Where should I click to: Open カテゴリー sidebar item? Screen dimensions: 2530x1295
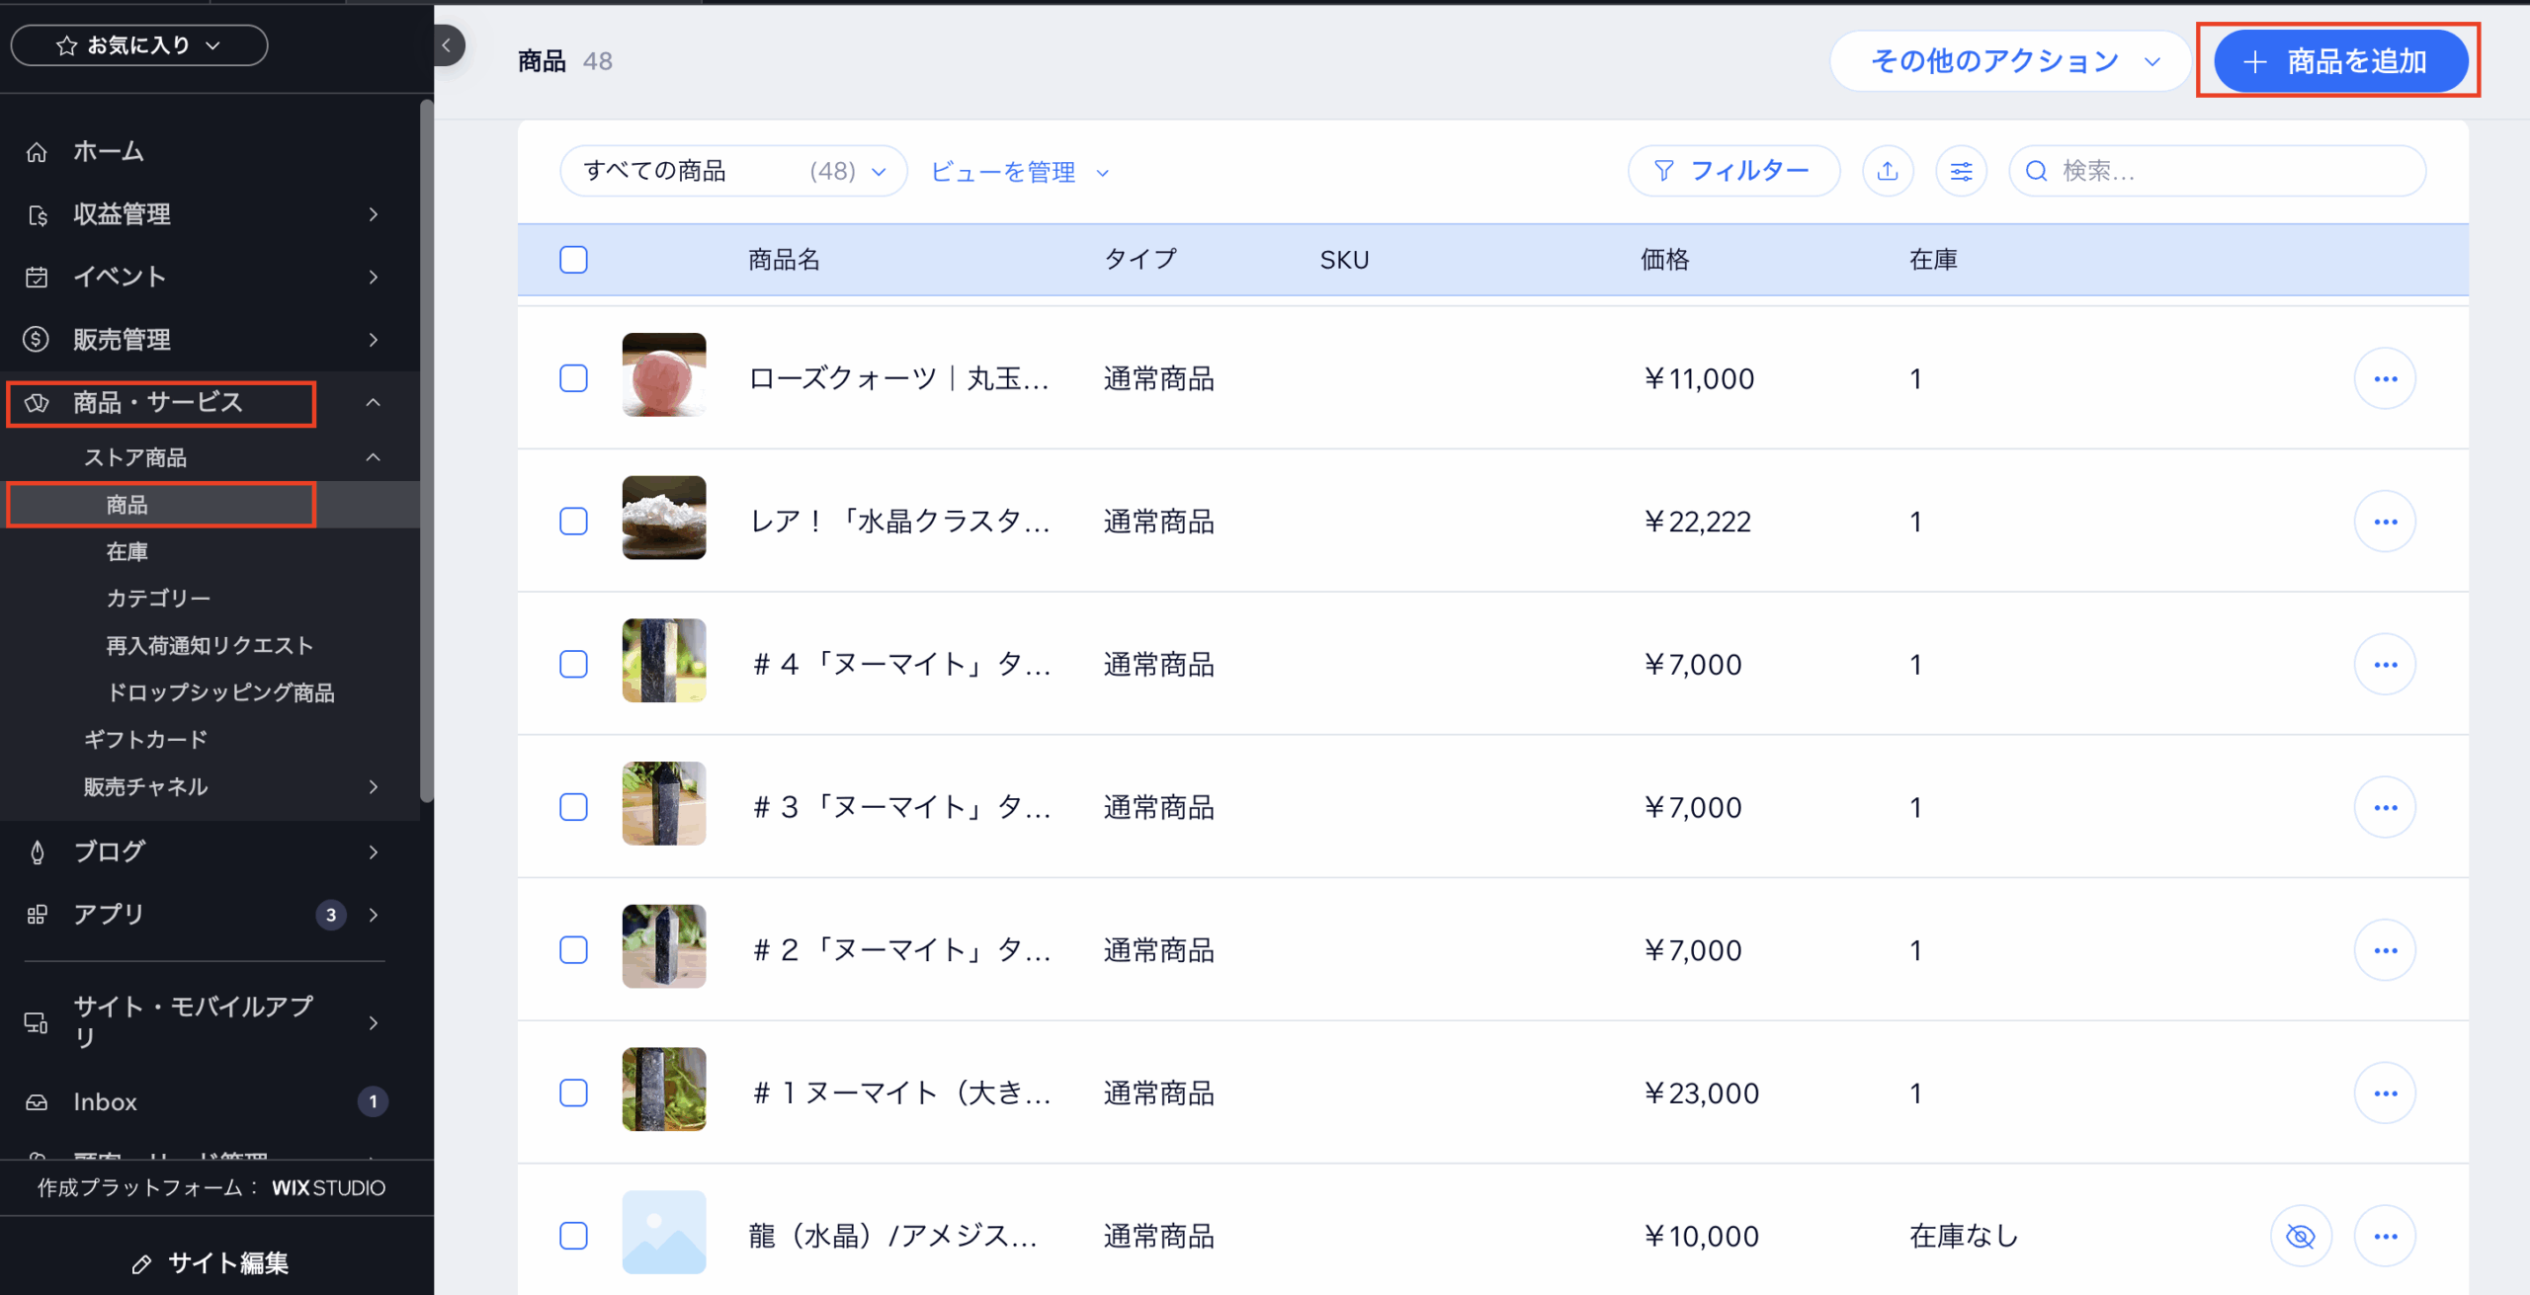[158, 599]
